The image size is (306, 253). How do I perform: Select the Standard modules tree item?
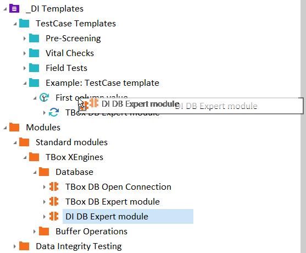coord(71,142)
